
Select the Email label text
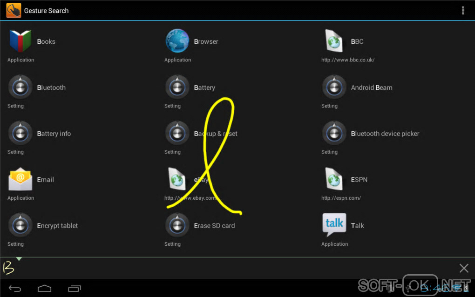pyautogui.click(x=46, y=180)
